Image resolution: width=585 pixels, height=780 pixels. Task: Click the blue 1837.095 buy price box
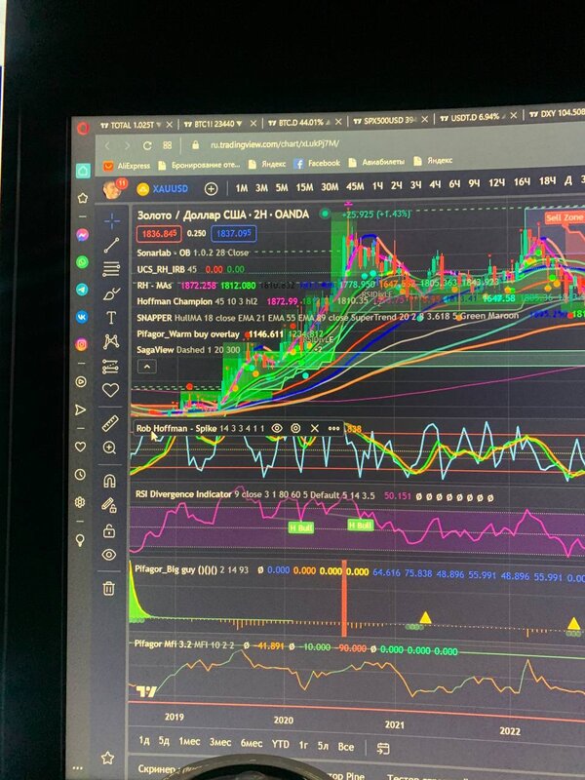pyautogui.click(x=234, y=233)
